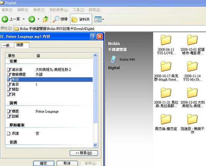Screen dimensions: 206x166
Task: Open the Search (搜尋) toolbar button
Action: point(60,19)
